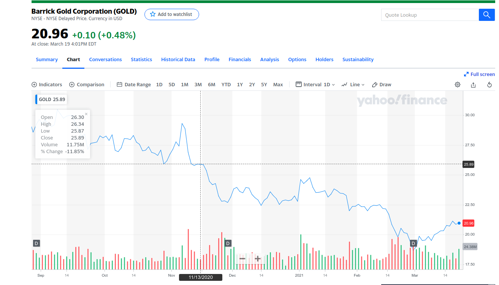Click the Date Range calendar icon
Image resolution: width=499 pixels, height=285 pixels.
point(119,84)
